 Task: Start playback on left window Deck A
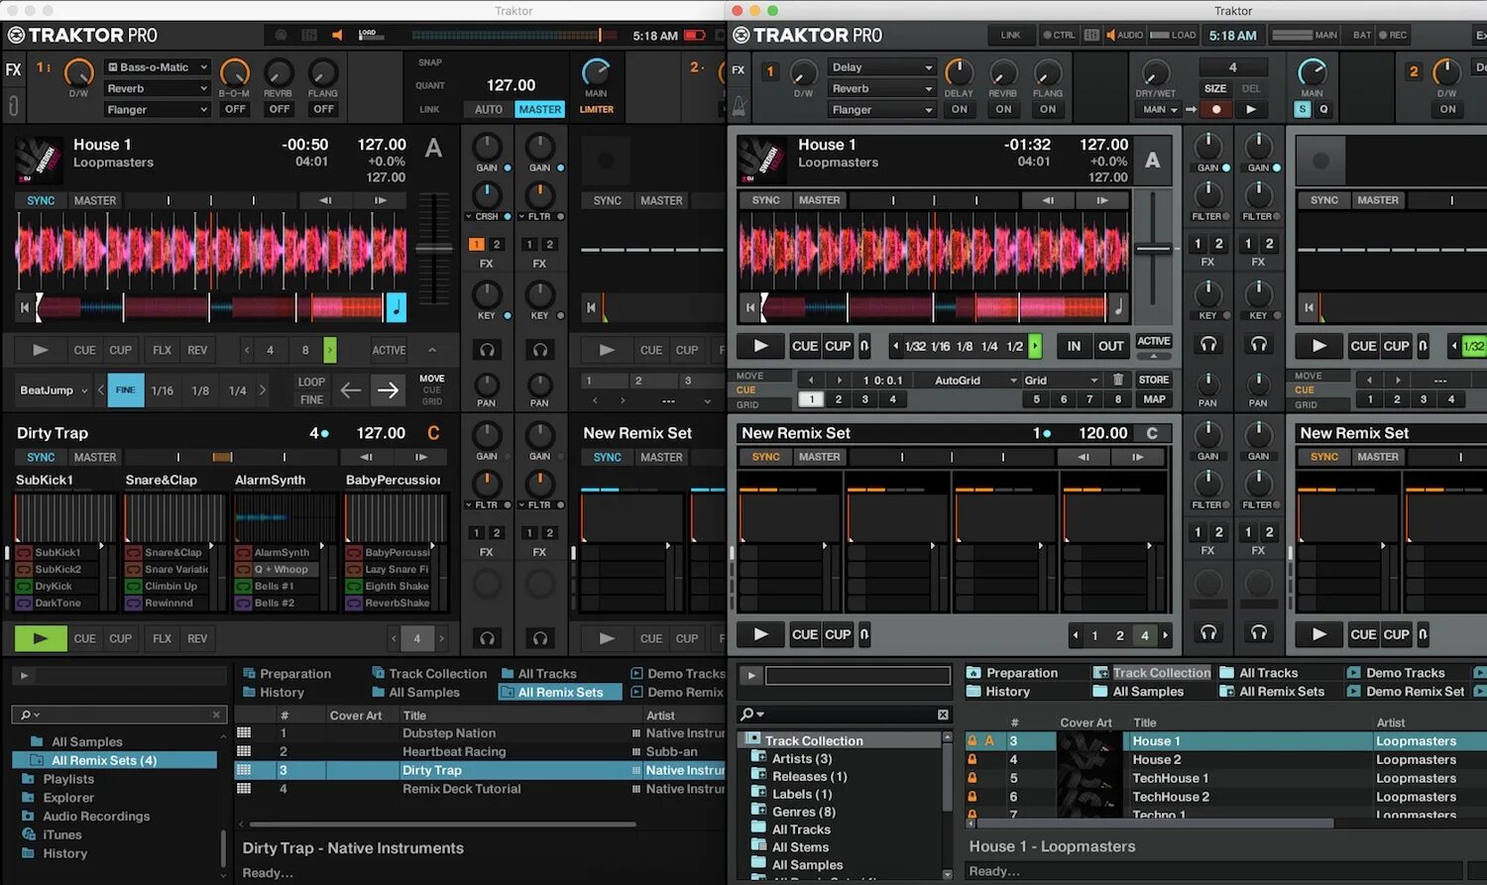coord(40,350)
